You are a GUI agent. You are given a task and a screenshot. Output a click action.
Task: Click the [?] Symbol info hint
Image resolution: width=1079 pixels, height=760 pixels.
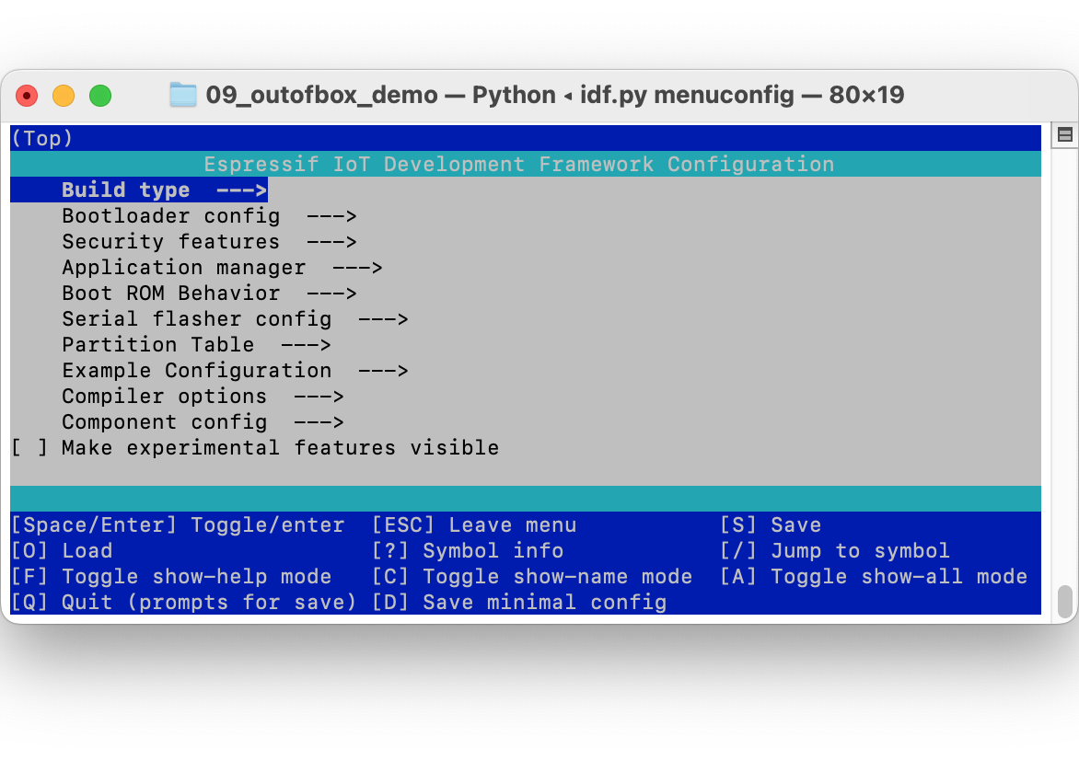pos(468,551)
